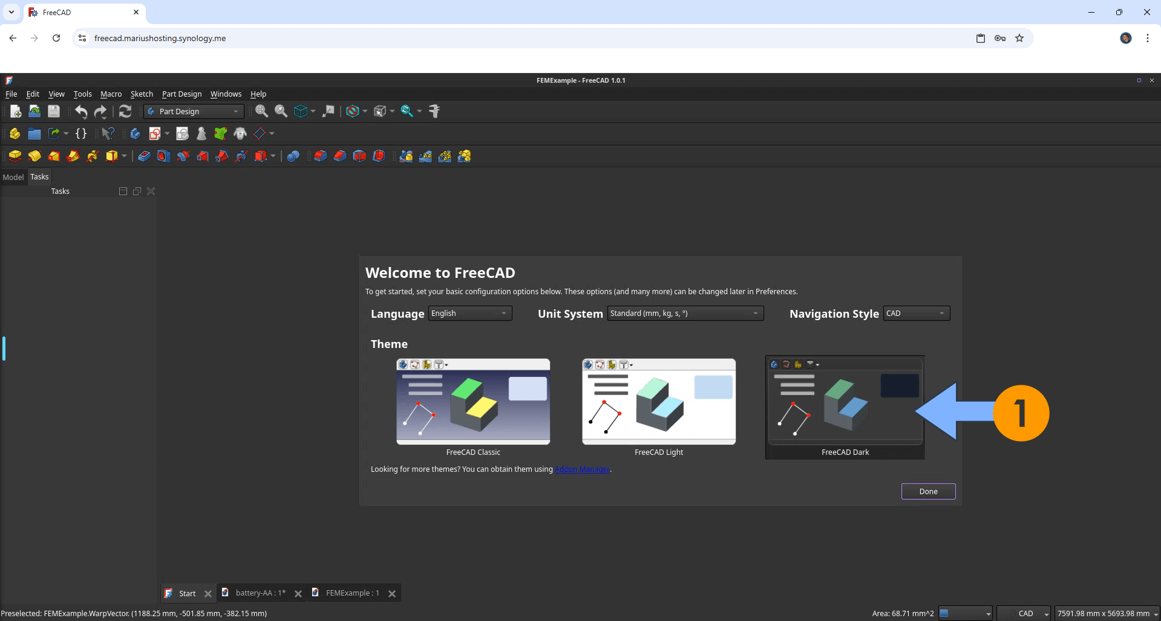Choose the FreeCAD Light theme thumbnail
This screenshot has width=1161, height=621.
pyautogui.click(x=659, y=402)
